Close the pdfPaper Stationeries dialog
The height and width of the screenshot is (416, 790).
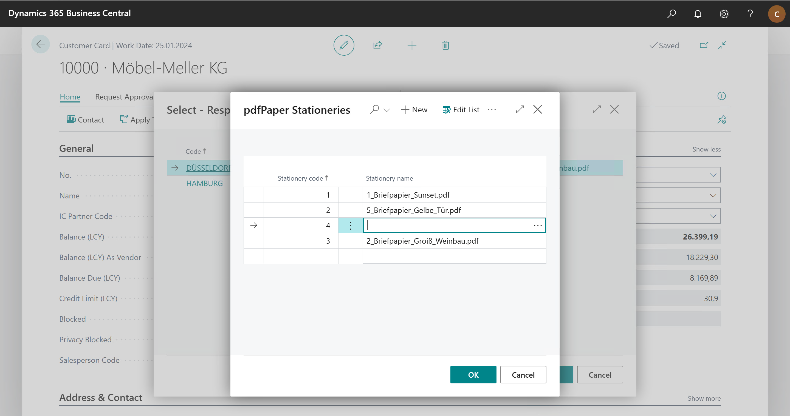(x=538, y=109)
